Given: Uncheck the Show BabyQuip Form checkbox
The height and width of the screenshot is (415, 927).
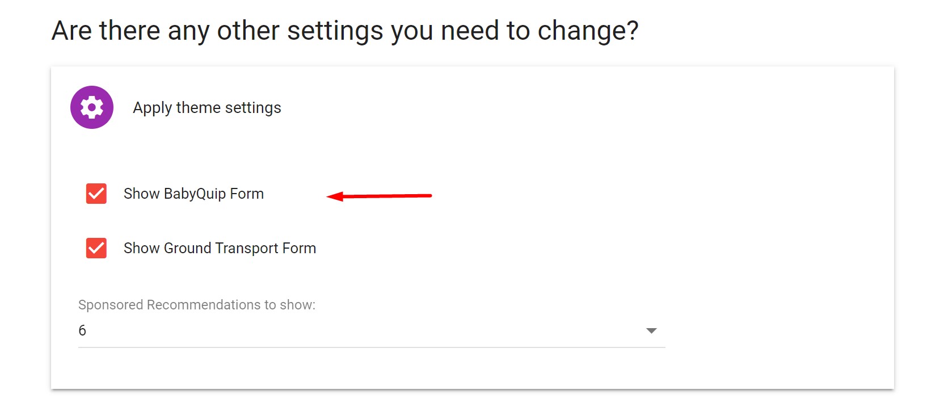Looking at the screenshot, I should 96,194.
